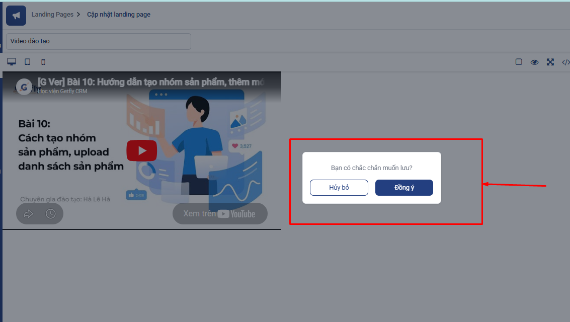
Task: Click the megaphone marketing logo icon
Action: pos(16,16)
